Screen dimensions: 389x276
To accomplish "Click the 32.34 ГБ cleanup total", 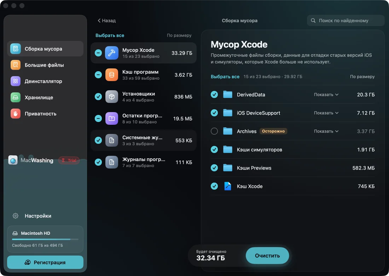I will [211, 258].
